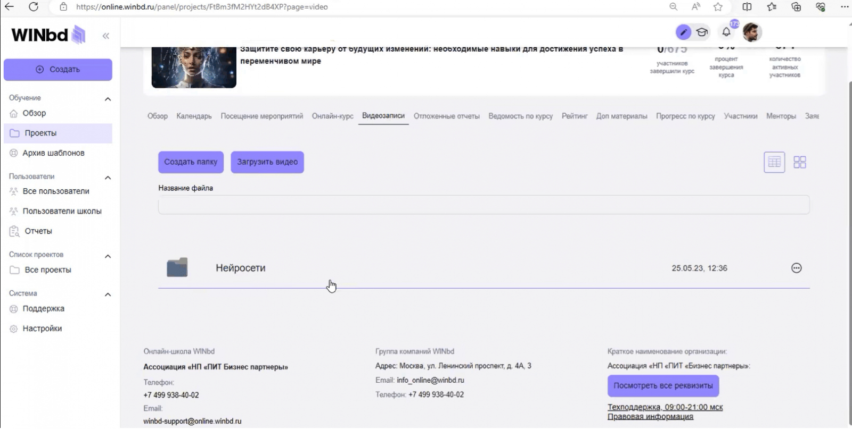Click email winbd-support@online.winbd.ru
Viewport: 852px width, 429px height.
(x=192, y=421)
